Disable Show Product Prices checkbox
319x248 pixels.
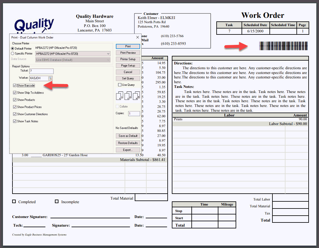[x=15, y=107]
